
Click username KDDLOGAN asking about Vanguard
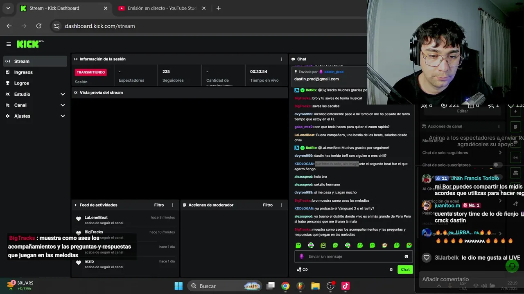(304, 208)
